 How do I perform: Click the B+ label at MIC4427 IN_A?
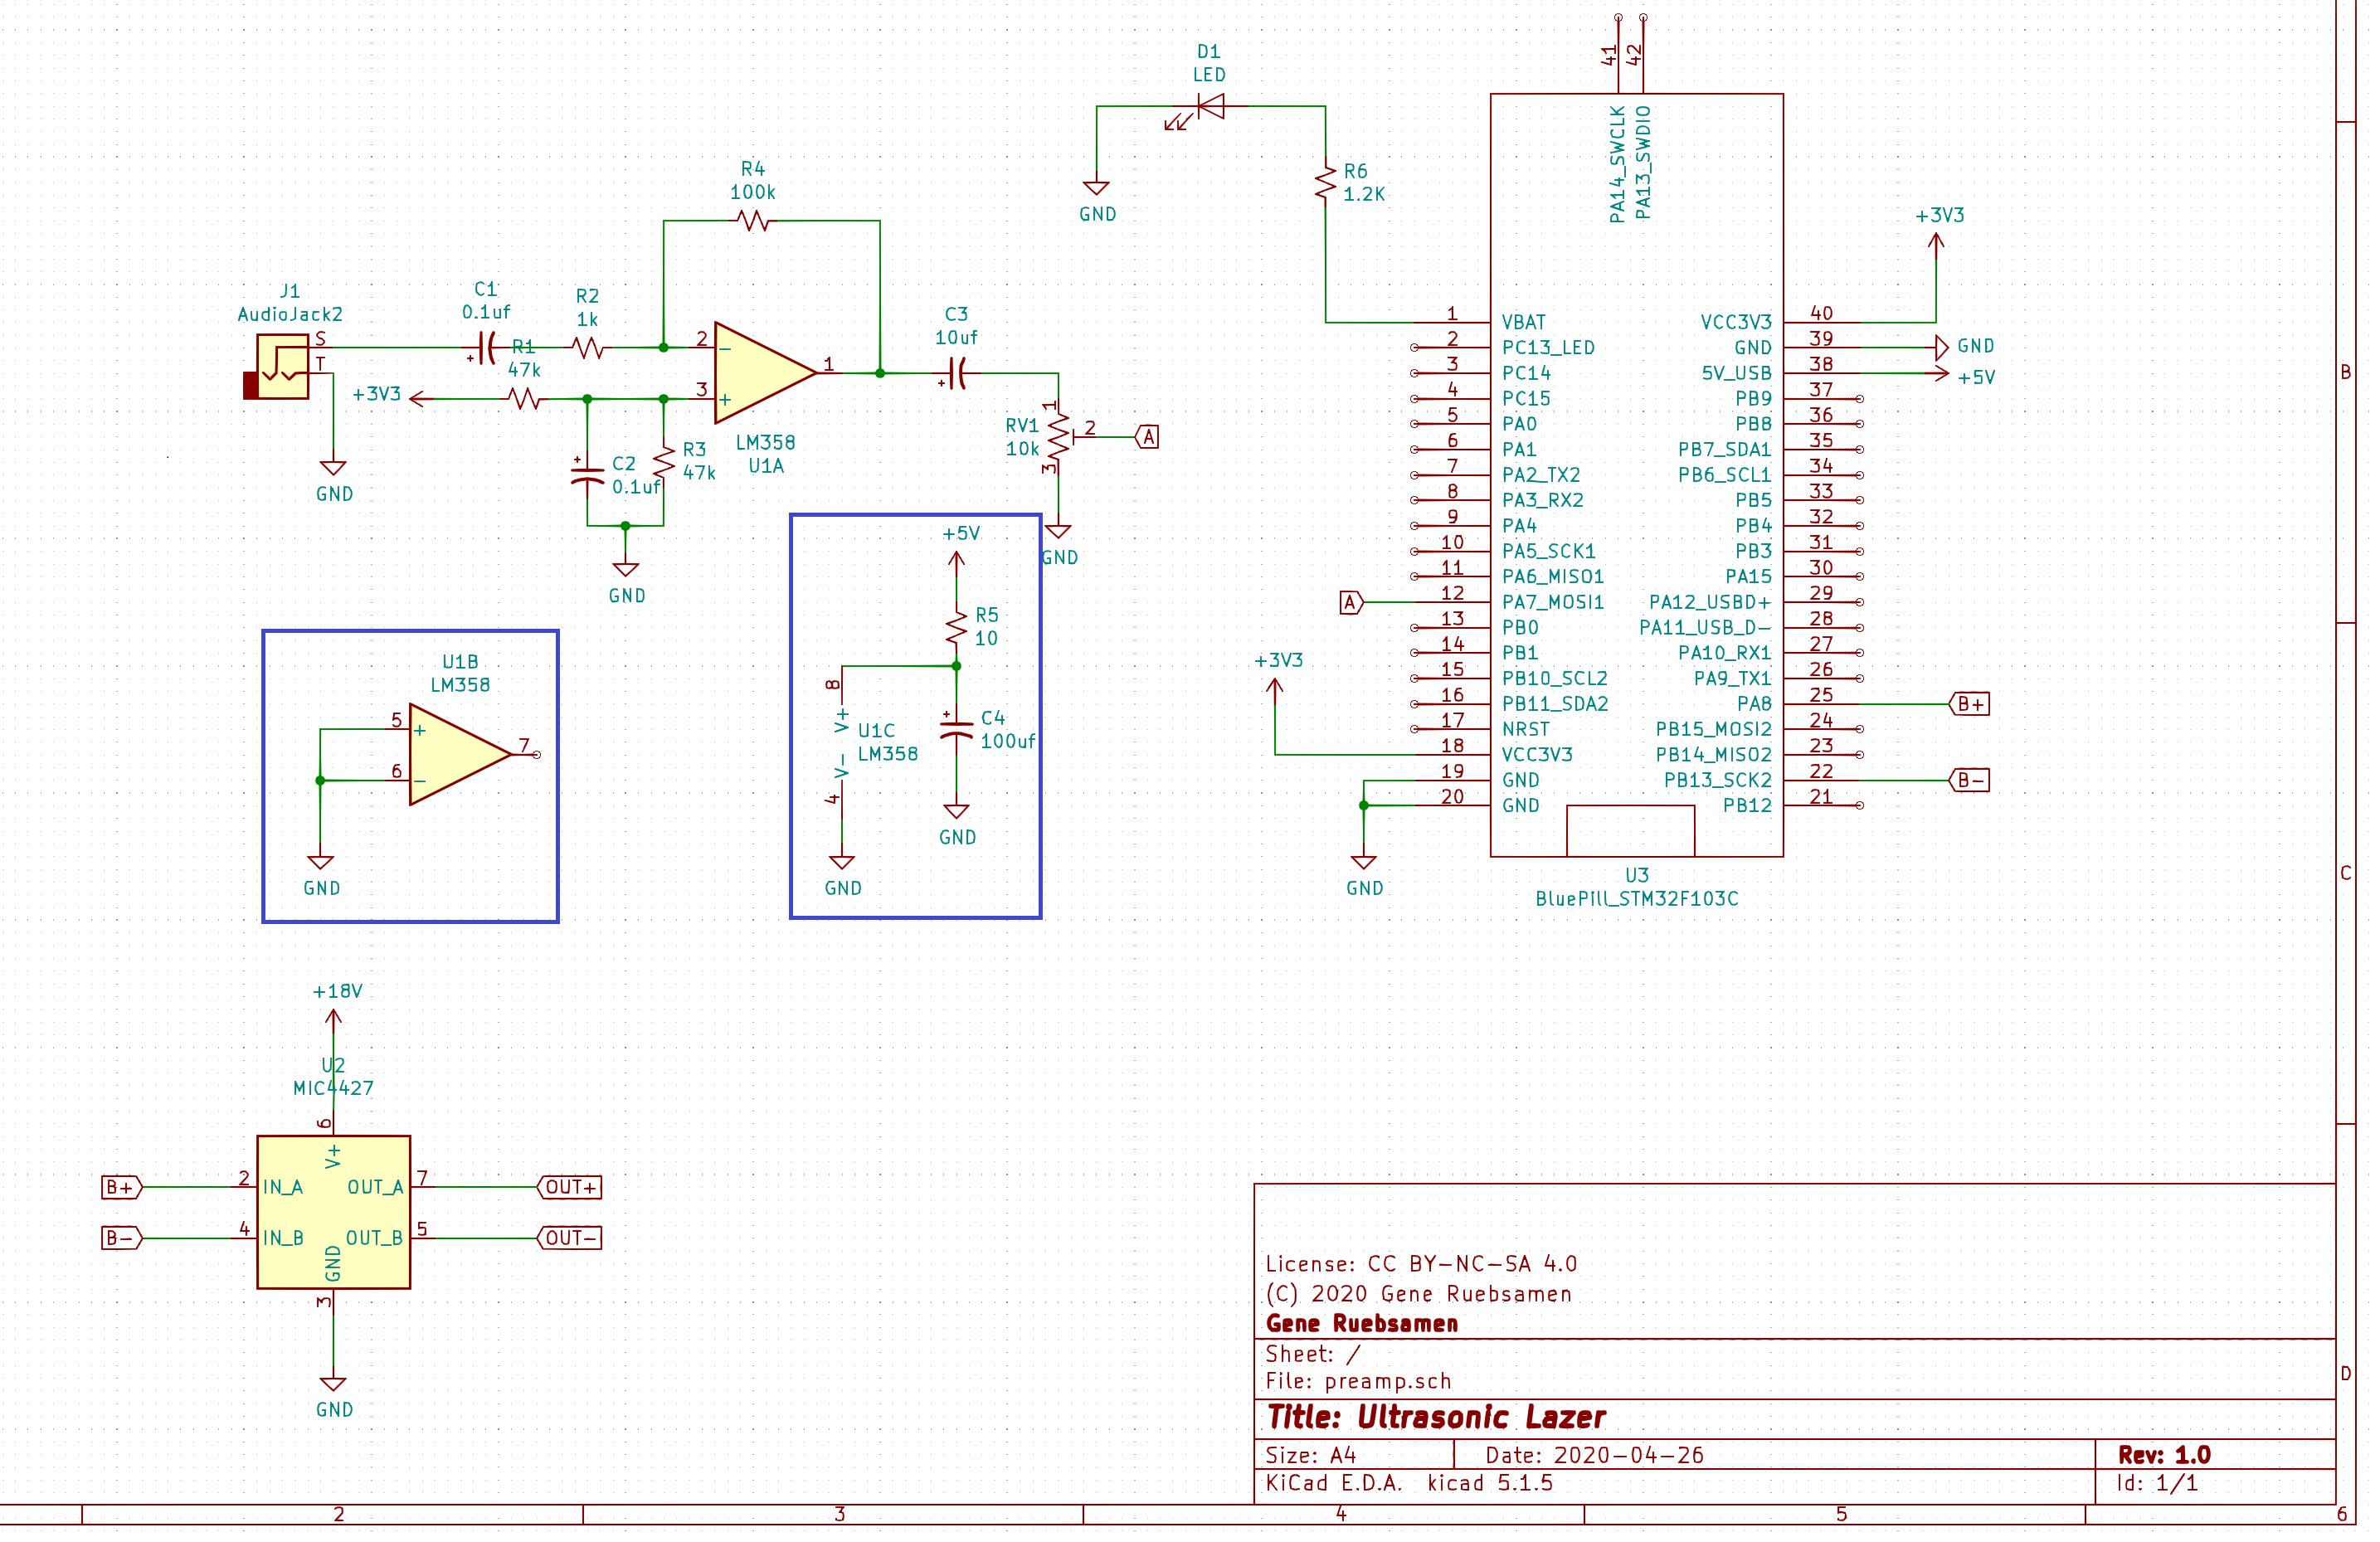click(x=122, y=1188)
